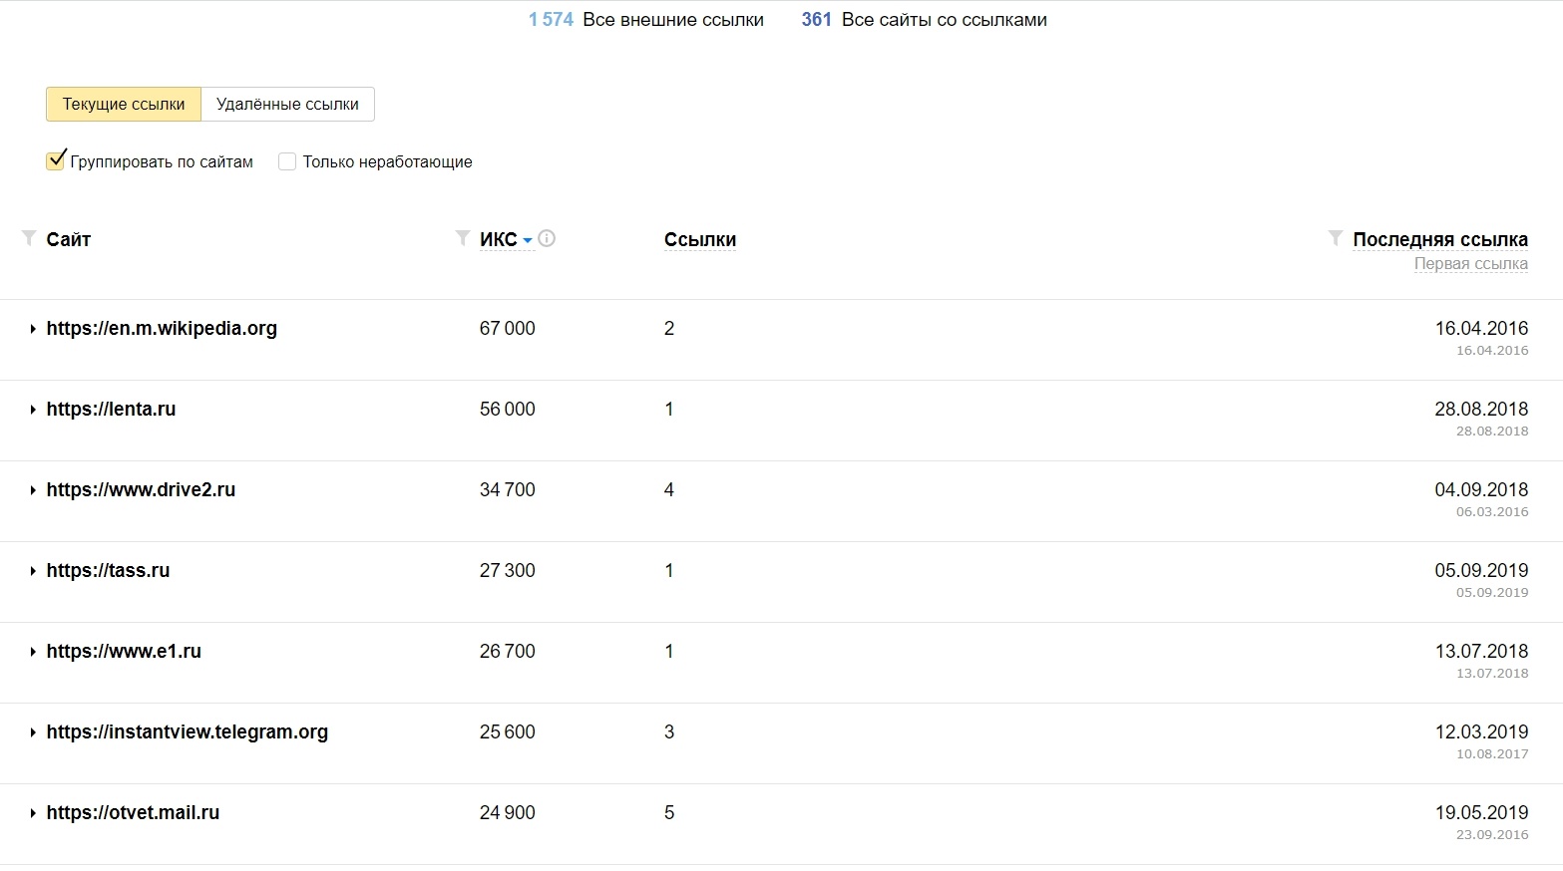Screen dimensions: 1563x871
Task: Expand the en.m.wikipedia.org row
Action: [x=33, y=329]
